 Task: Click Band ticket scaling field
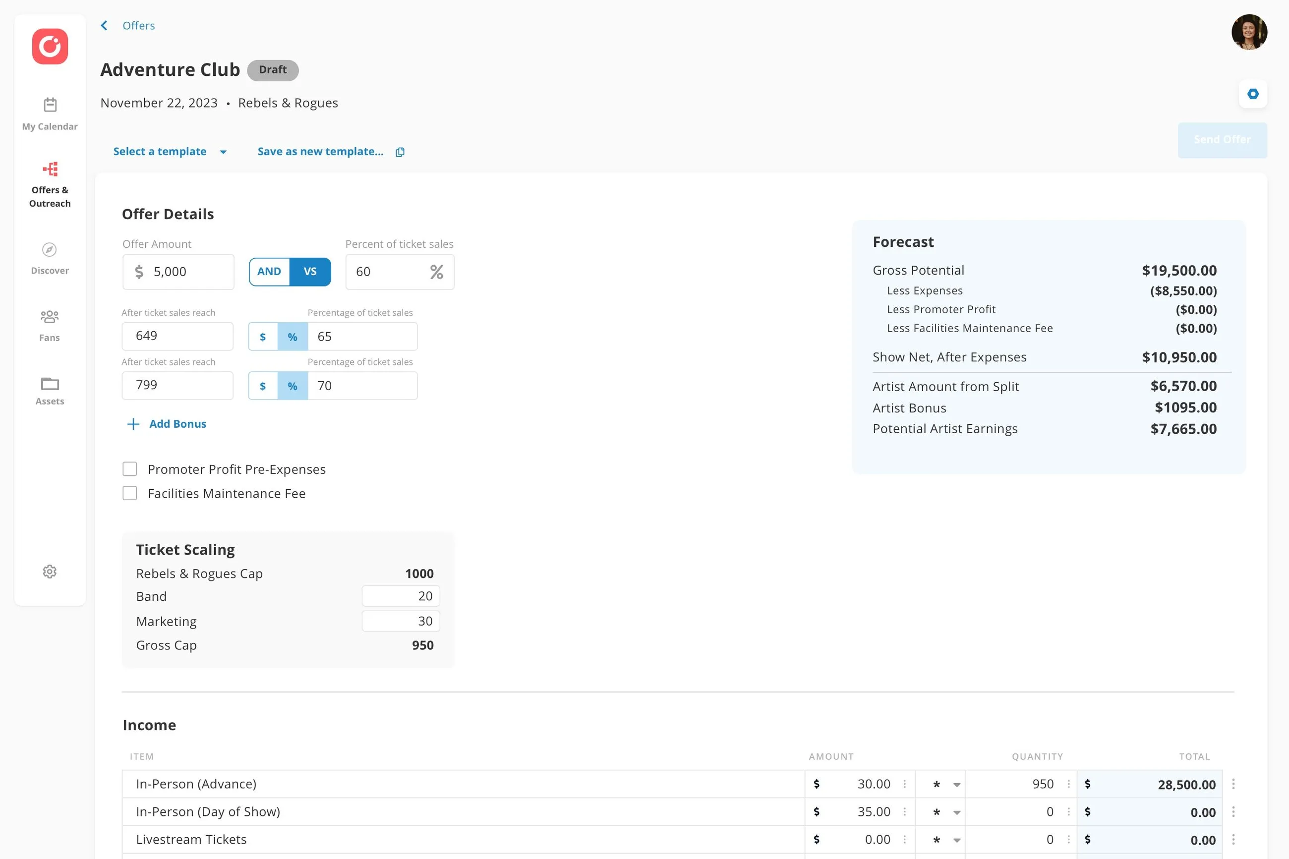coord(401,596)
